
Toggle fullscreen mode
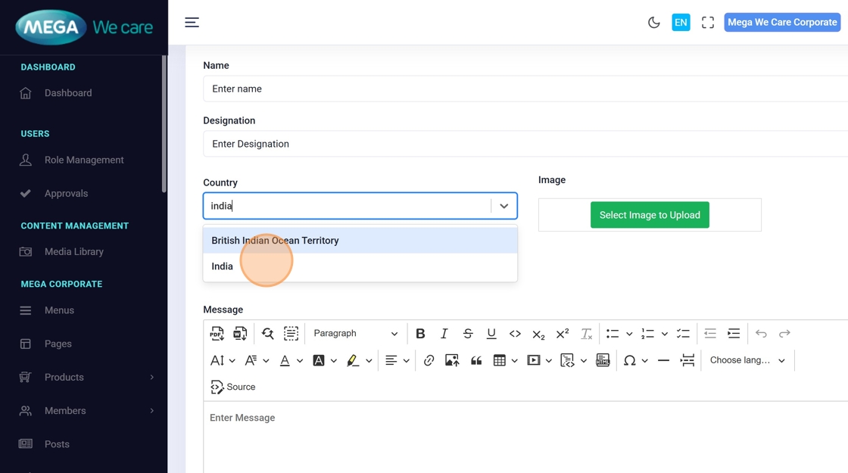click(x=708, y=23)
